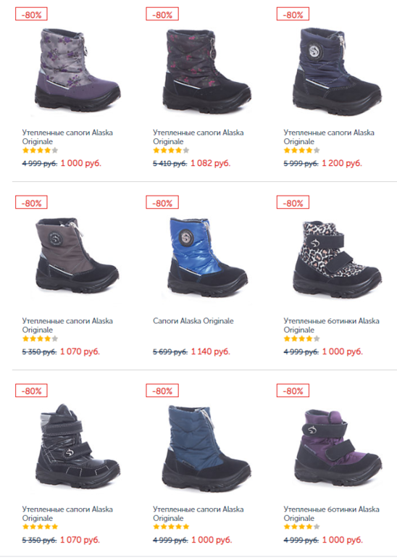The height and width of the screenshot is (558, 397).
Task: Click the 1 082 руб. red price
Action: point(211,163)
